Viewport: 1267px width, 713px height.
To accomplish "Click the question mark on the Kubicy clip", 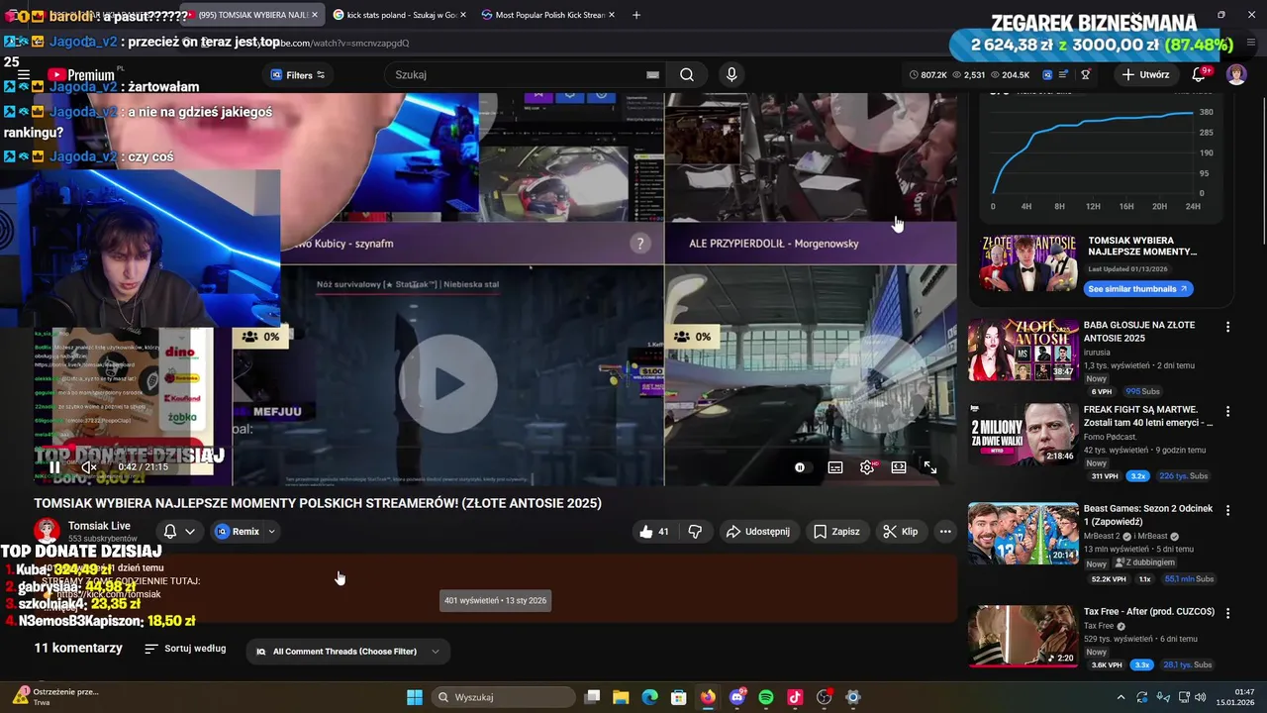I will tap(640, 243).
